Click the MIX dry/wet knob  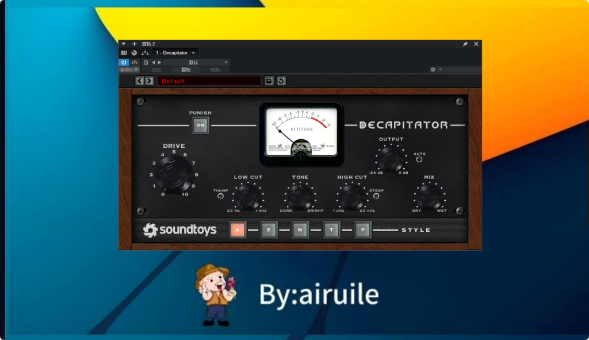[429, 197]
